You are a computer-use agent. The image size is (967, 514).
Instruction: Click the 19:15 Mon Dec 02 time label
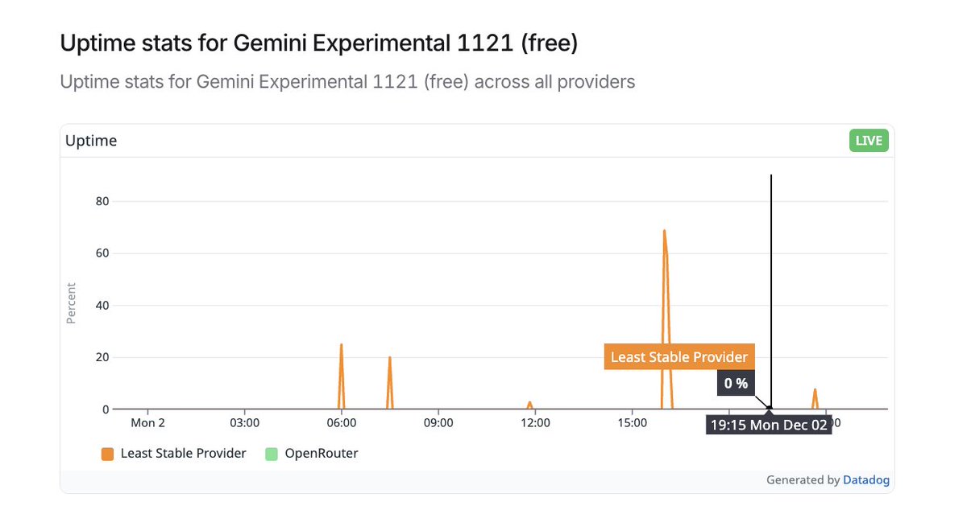pos(769,425)
